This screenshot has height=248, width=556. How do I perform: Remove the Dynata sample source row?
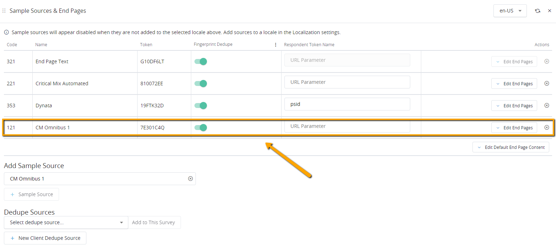(547, 106)
